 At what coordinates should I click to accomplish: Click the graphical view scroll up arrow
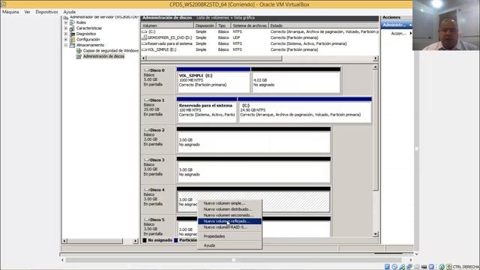376,67
